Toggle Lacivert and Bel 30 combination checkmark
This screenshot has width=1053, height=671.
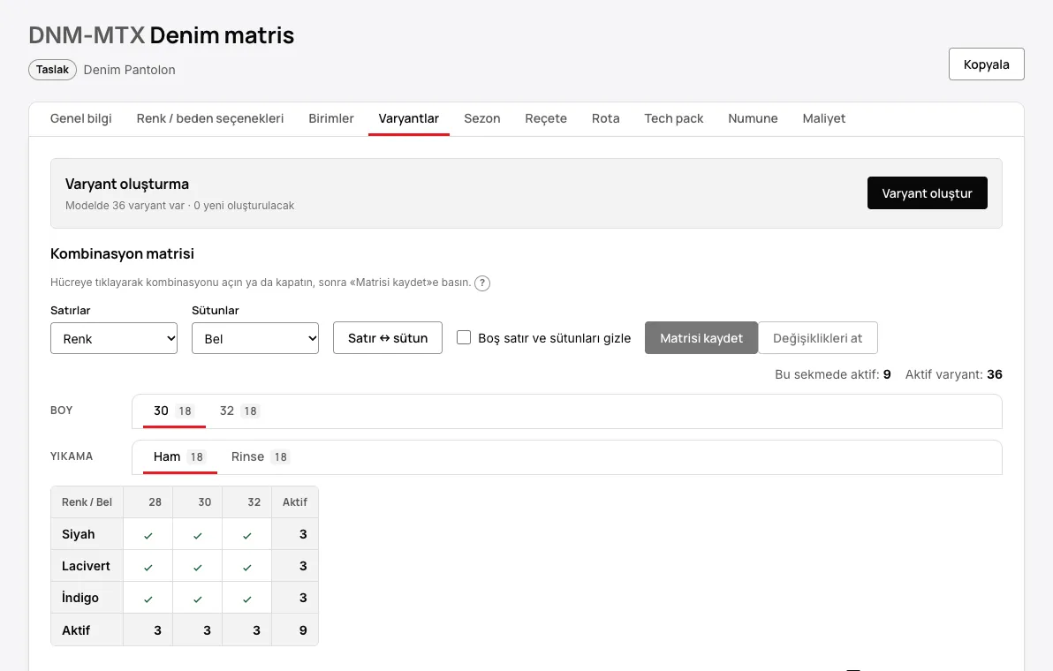point(198,566)
